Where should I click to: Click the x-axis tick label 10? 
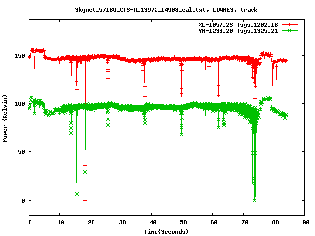point(61,222)
